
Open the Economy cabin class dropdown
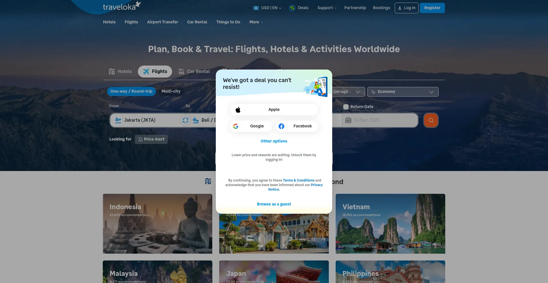click(403, 91)
